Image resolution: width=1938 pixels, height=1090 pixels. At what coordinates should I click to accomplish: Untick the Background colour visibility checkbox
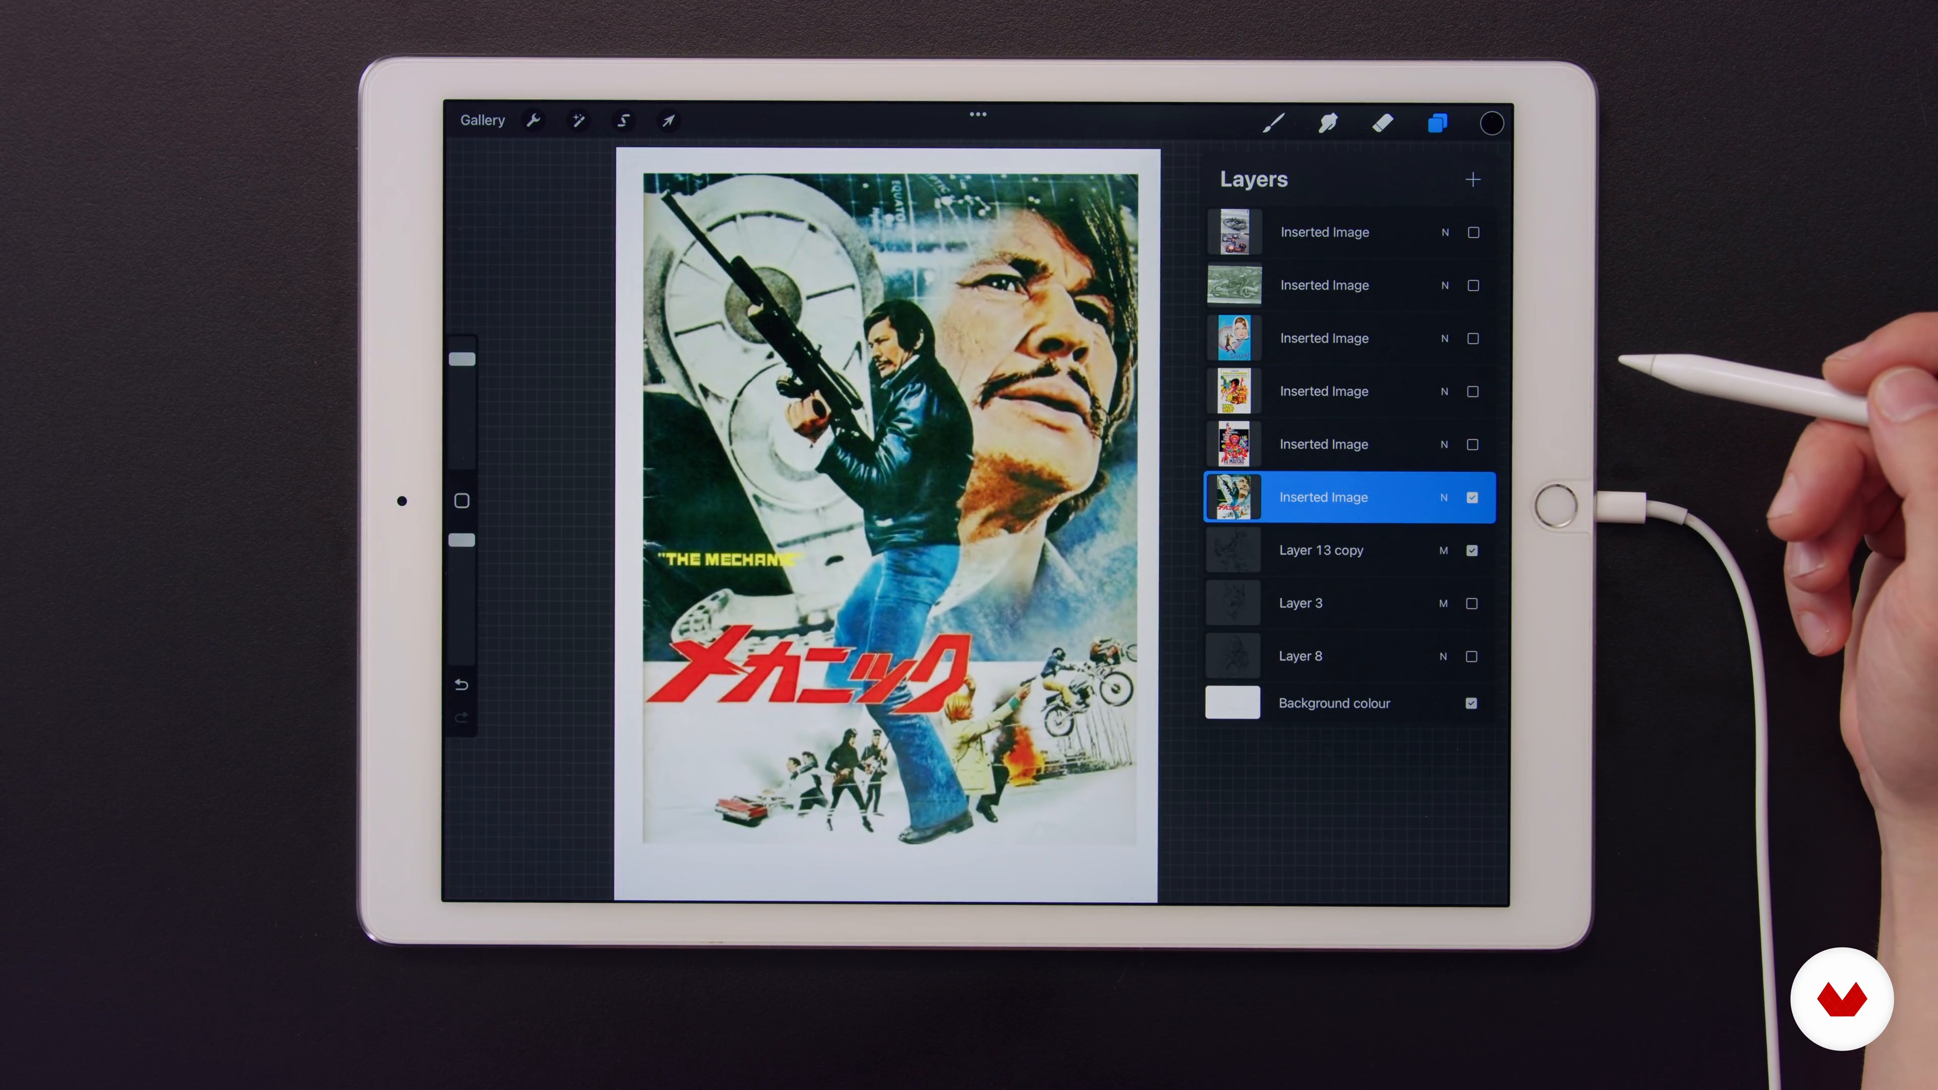click(x=1471, y=703)
